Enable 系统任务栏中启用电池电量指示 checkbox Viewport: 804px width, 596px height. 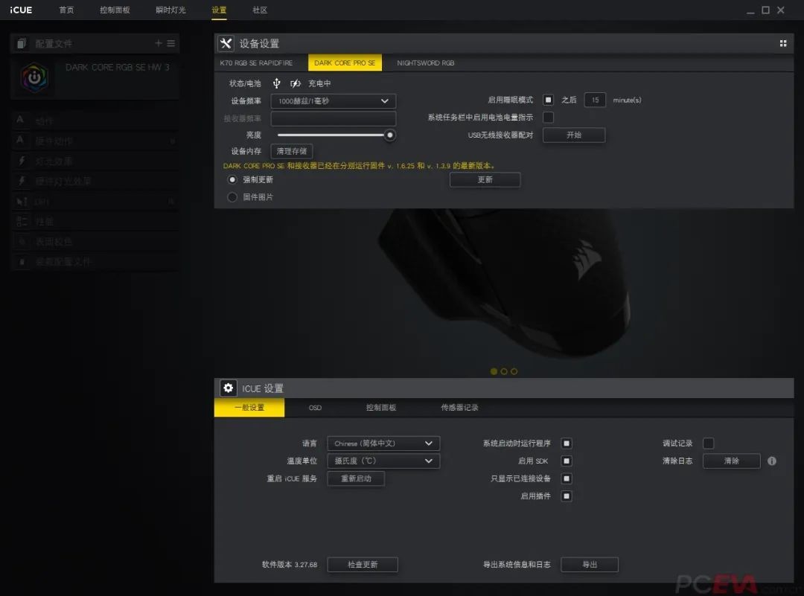click(548, 118)
